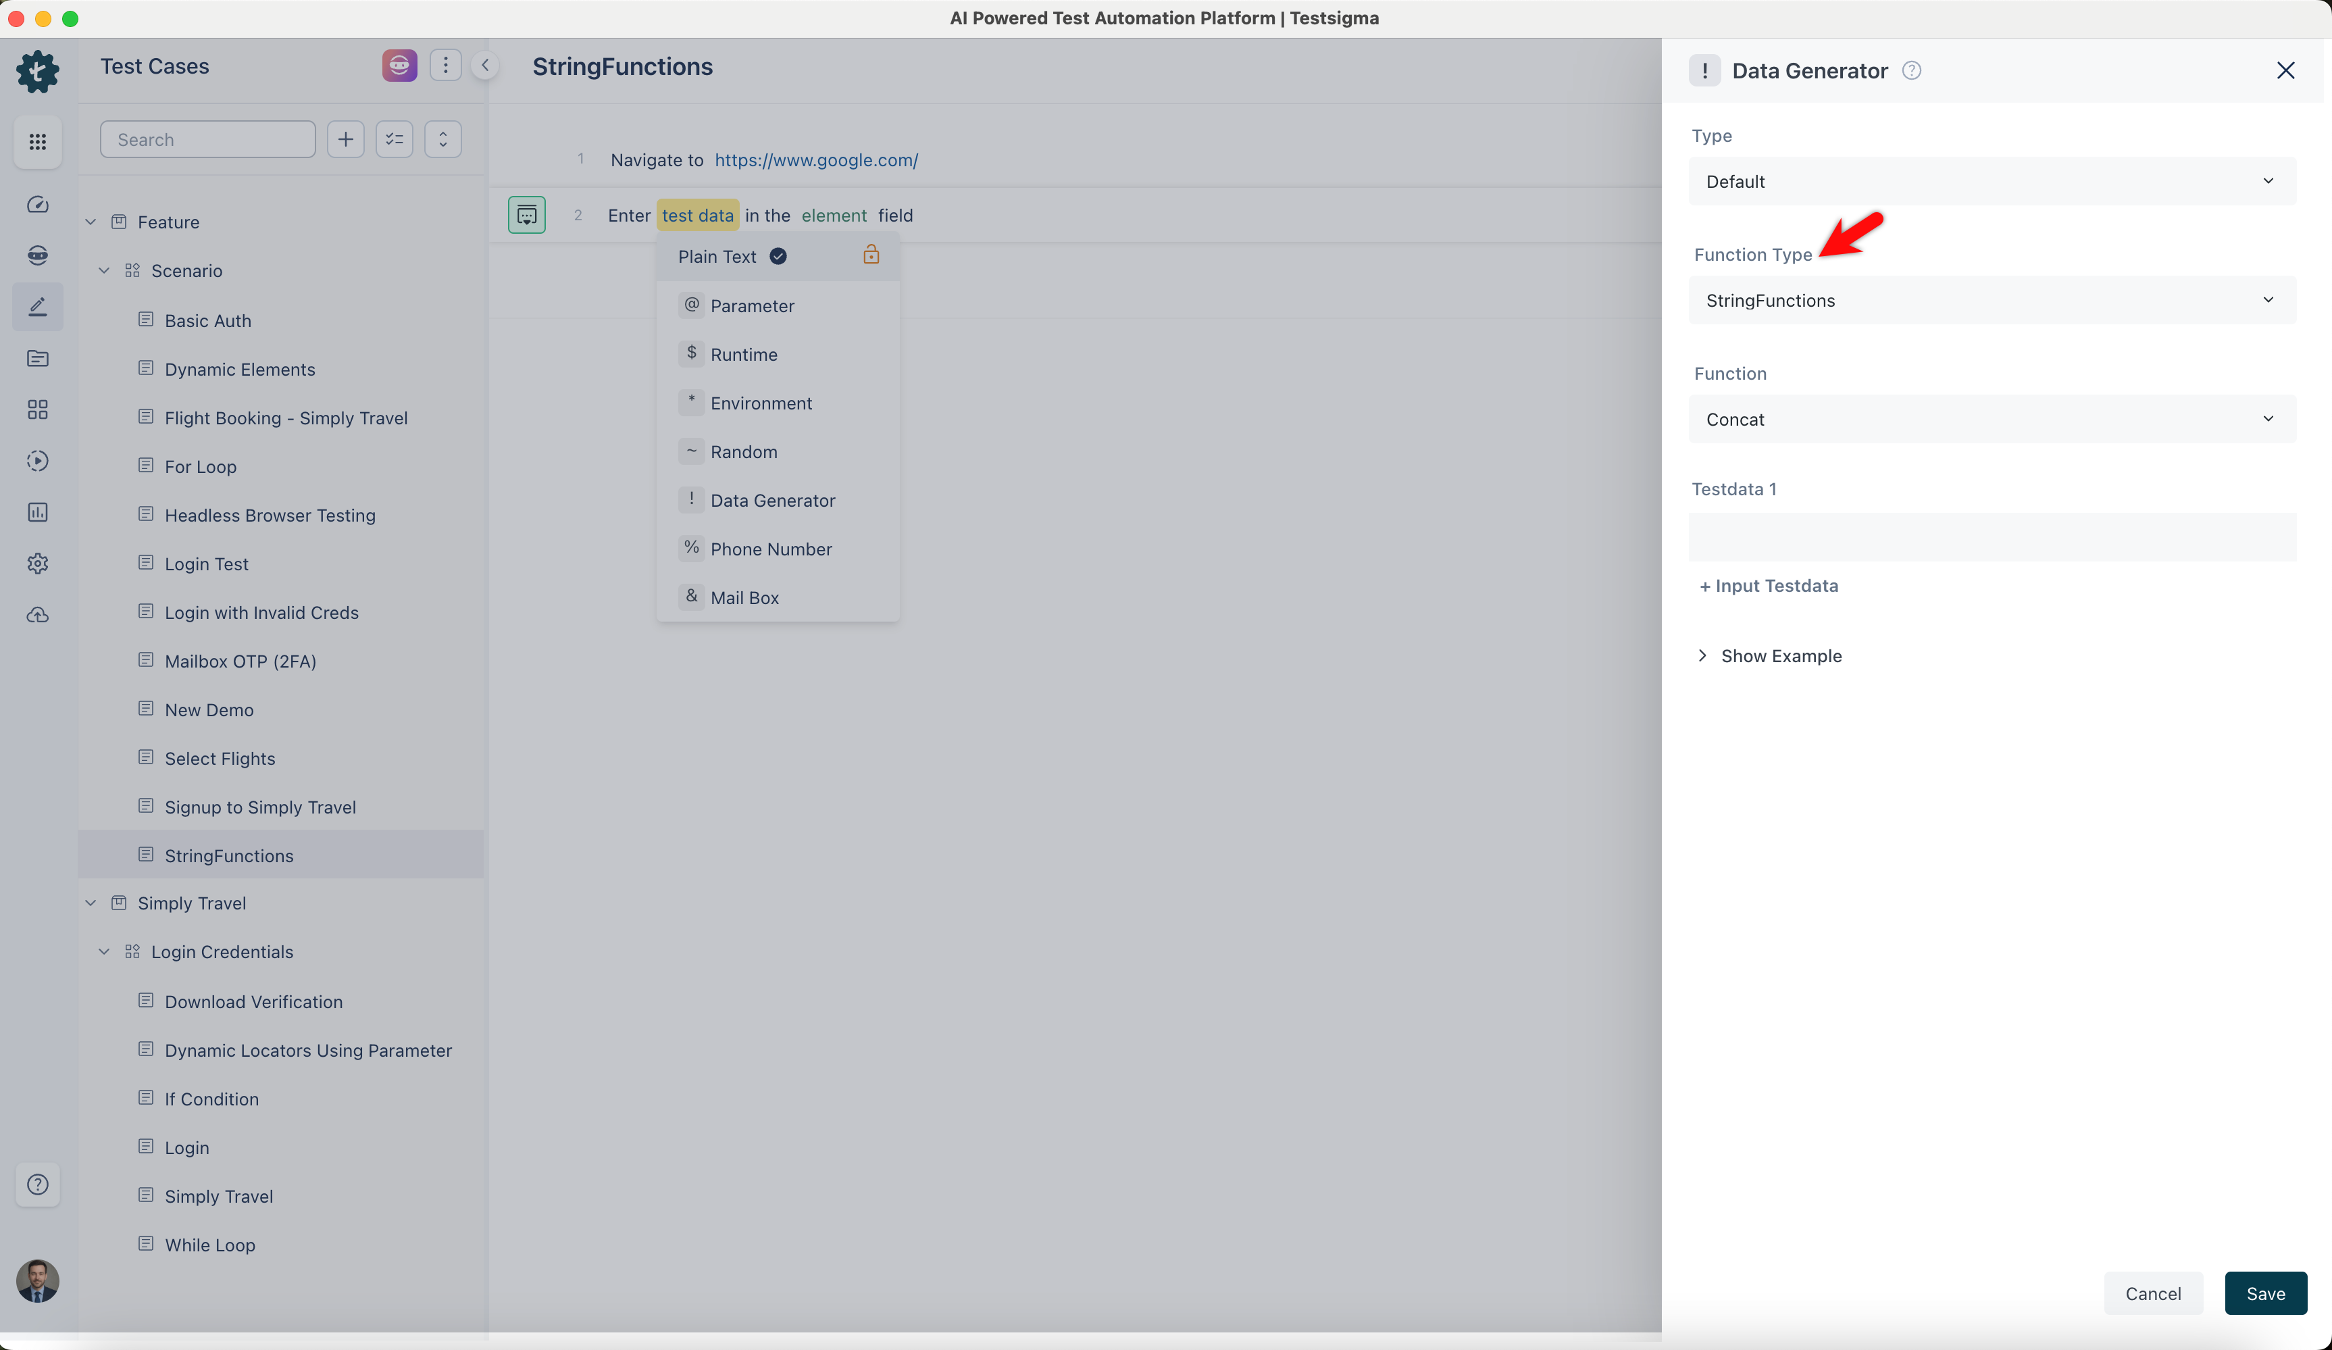This screenshot has height=1350, width=2332.
Task: Click the element placeholder in step 2
Action: tap(834, 216)
